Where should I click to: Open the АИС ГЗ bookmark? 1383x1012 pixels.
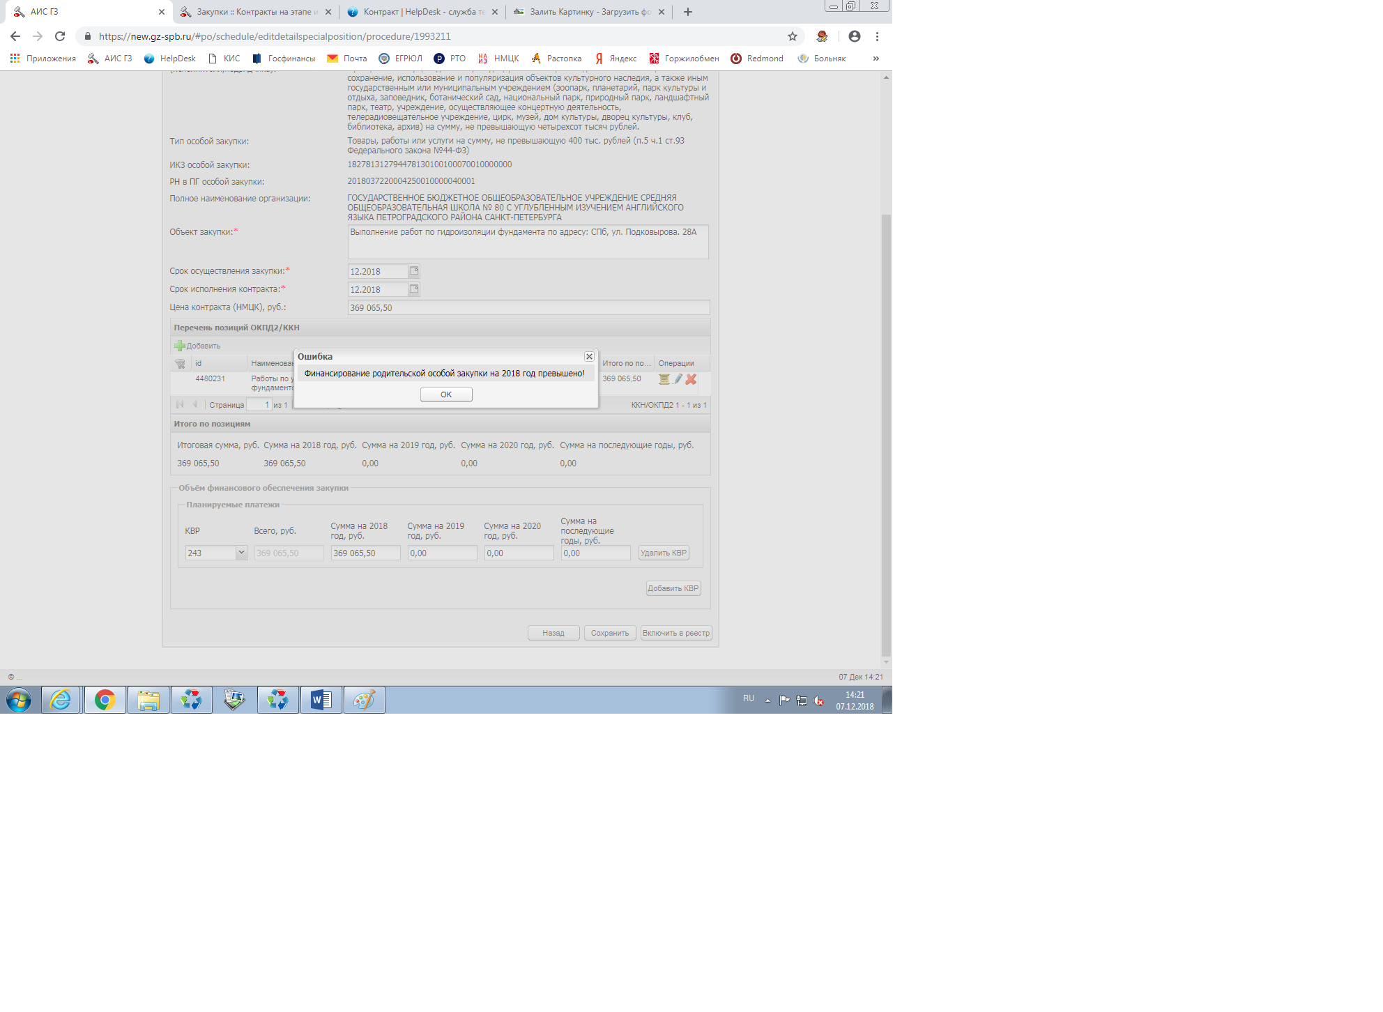[x=110, y=59]
